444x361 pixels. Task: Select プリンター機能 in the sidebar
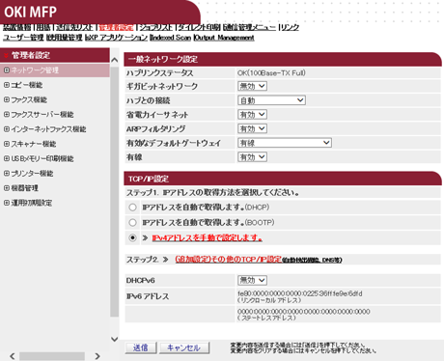click(32, 174)
